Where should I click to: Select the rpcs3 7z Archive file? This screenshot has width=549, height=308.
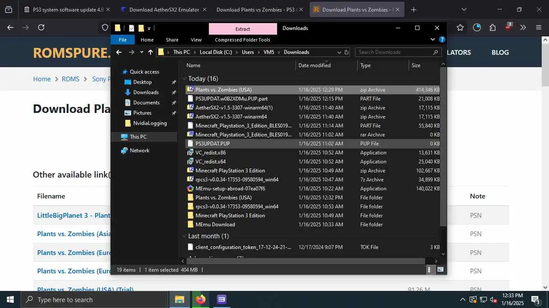pos(313,180)
